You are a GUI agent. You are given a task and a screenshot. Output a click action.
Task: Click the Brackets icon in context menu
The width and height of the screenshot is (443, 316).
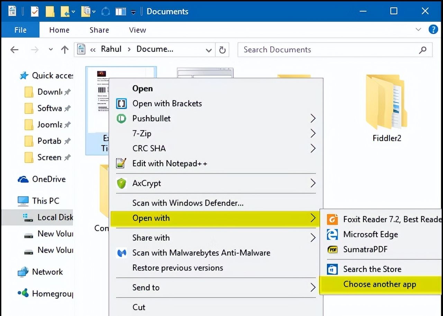[121, 103]
